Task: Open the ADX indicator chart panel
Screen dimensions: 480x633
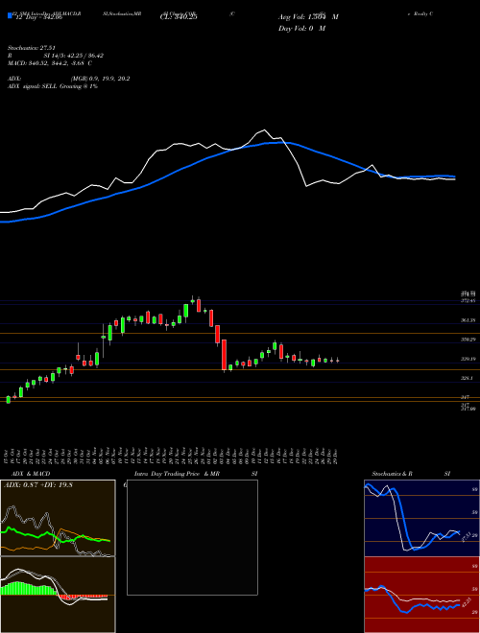Action: tap(58, 518)
